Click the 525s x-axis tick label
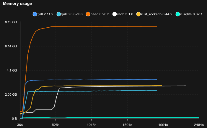Image resolution: width=207 pixels, height=128 pixels. [56, 124]
